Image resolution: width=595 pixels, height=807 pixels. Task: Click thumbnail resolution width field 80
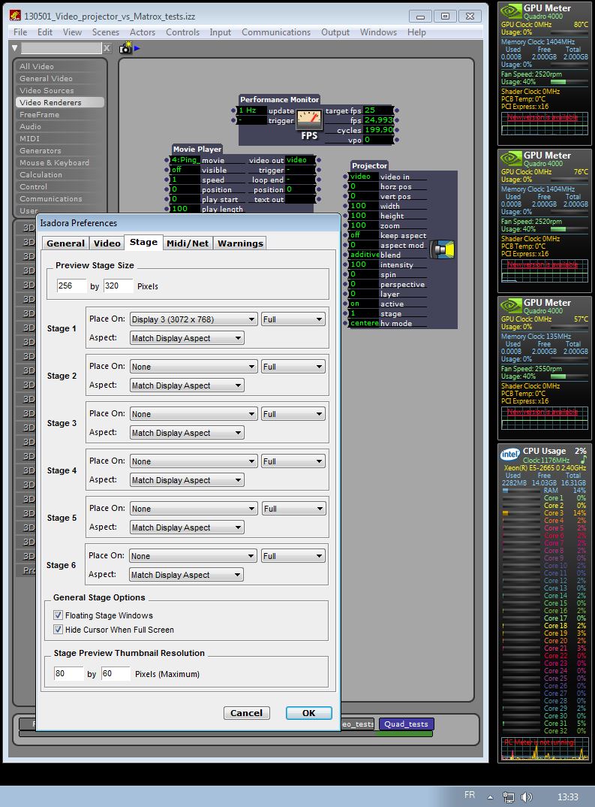tap(68, 674)
